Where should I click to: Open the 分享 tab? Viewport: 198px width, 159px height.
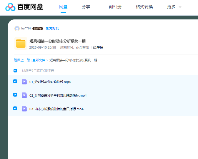click(x=86, y=7)
